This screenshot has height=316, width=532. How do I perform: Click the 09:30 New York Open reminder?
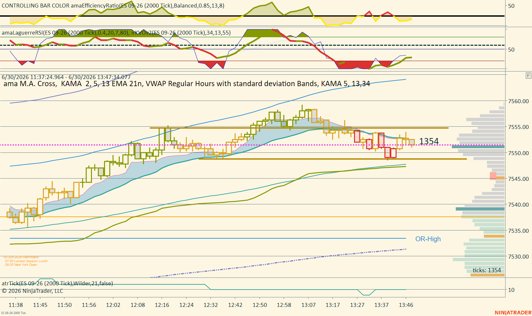coord(21,265)
